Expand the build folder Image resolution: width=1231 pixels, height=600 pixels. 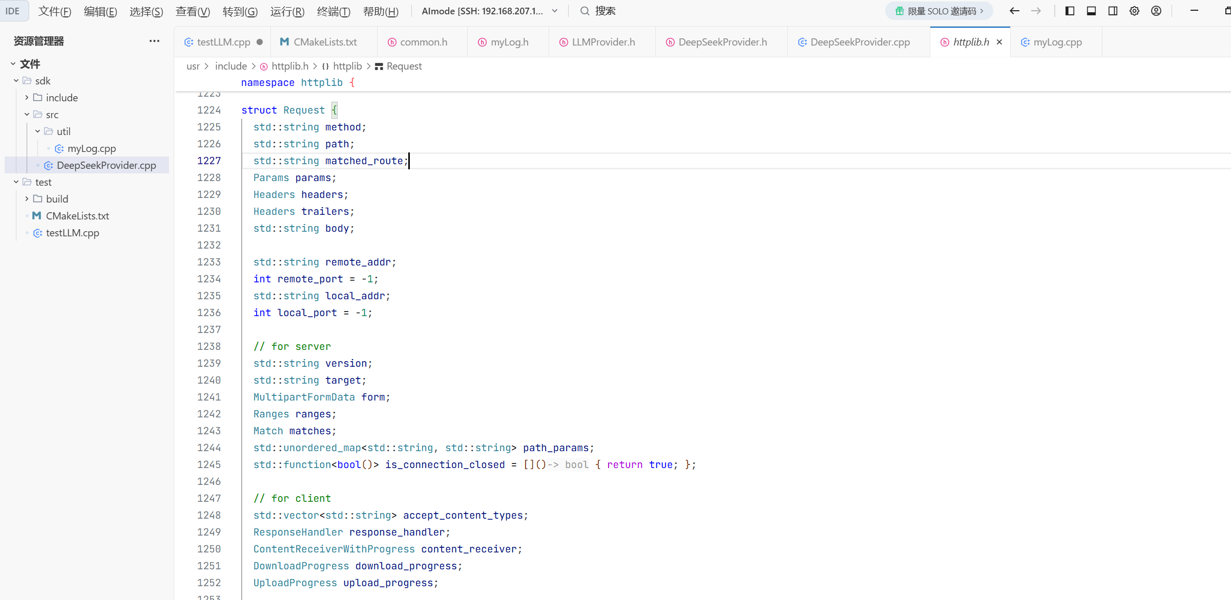pyautogui.click(x=57, y=199)
